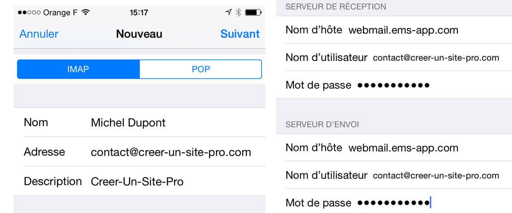Viewport: 512px width, 213px height.
Task: Tap the location services arrow icon
Action: coord(229,12)
